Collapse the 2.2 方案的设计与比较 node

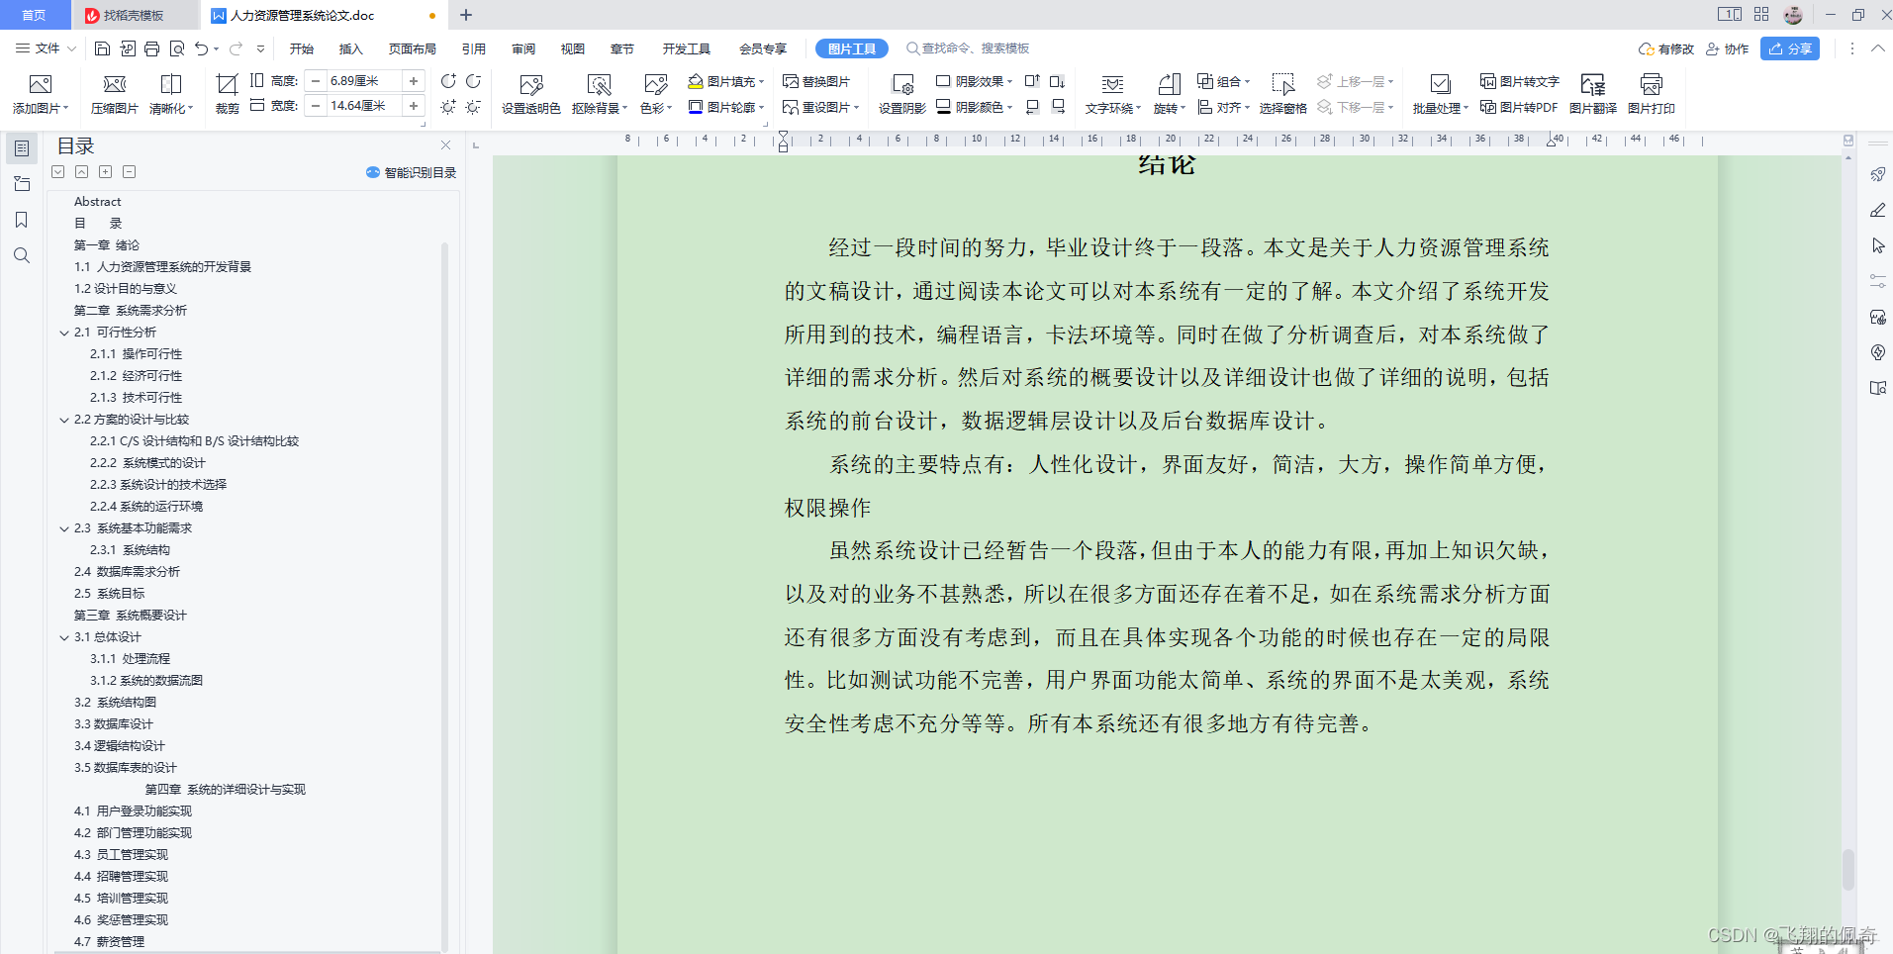64,420
